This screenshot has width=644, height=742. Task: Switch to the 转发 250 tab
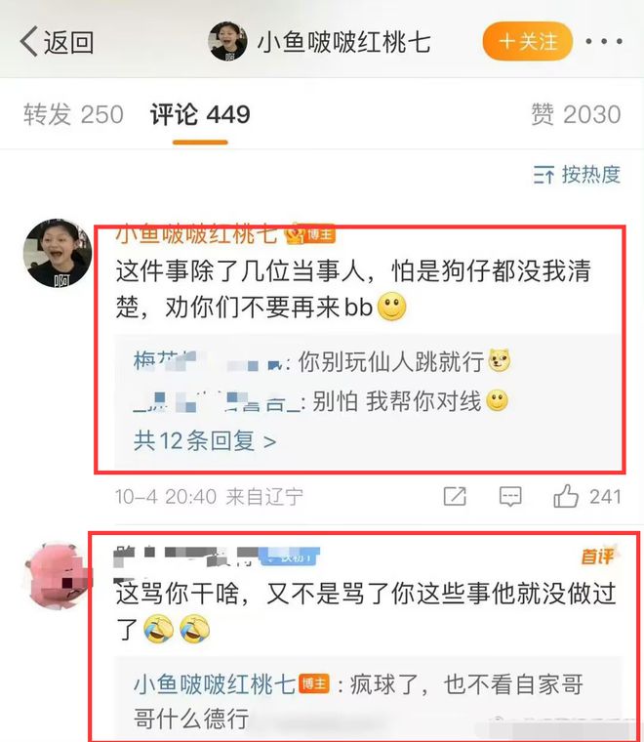[74, 114]
